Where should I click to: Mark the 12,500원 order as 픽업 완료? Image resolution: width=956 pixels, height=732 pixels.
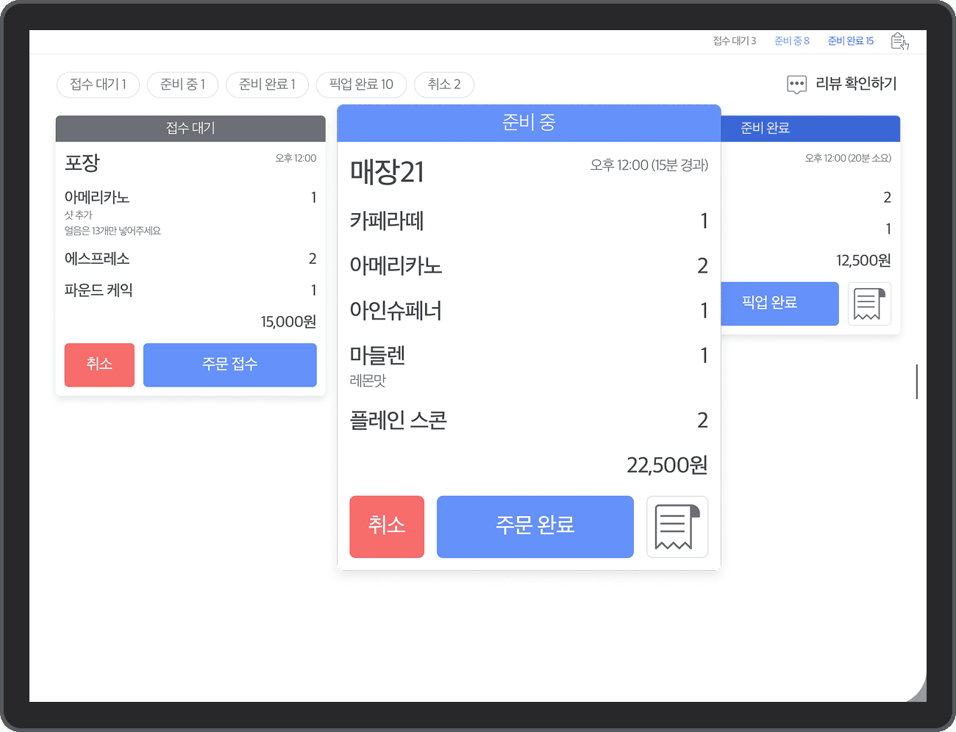point(780,304)
